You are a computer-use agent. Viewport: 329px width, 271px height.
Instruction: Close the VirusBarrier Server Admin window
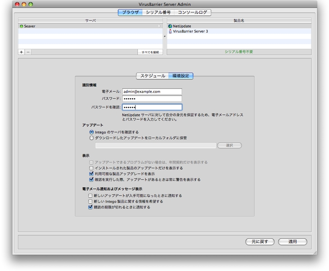click(18, 4)
